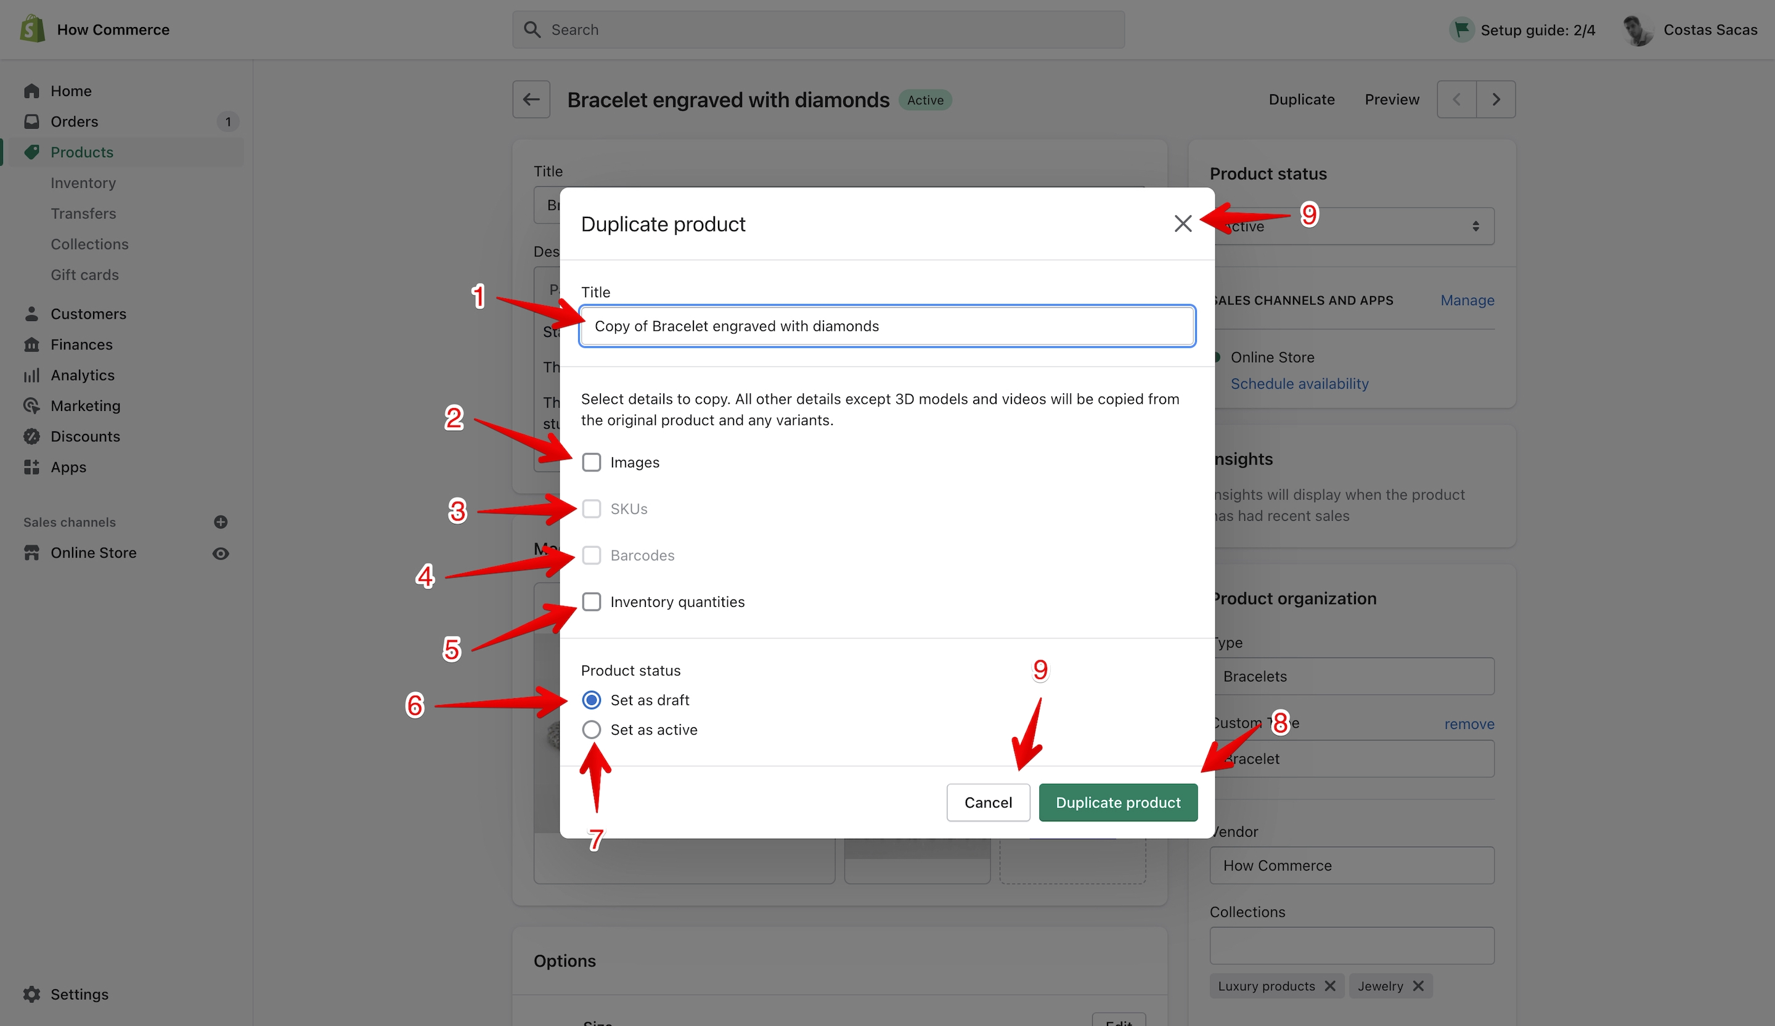Go back with the left arrow button
The height and width of the screenshot is (1026, 1775).
coord(531,99)
